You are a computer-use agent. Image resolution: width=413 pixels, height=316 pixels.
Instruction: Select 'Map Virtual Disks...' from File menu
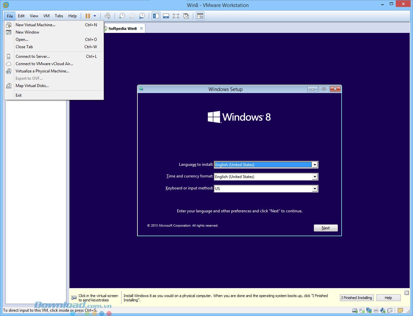(32, 86)
